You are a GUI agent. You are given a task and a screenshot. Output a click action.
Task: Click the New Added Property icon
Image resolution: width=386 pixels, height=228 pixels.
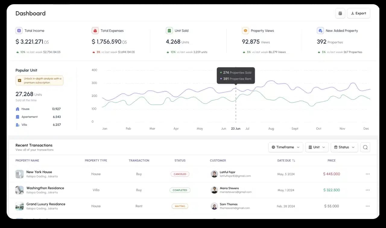[320, 30]
